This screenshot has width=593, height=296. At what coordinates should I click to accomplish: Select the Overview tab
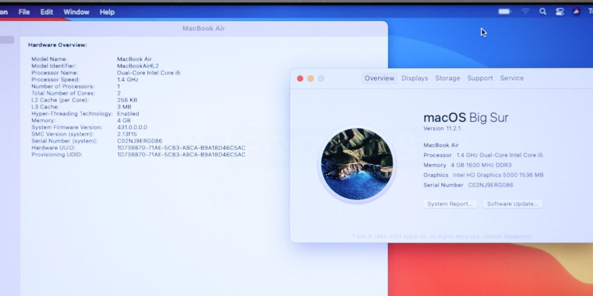379,78
